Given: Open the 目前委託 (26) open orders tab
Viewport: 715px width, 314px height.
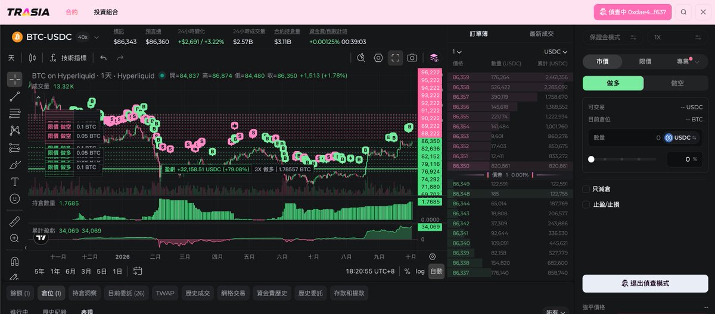Looking at the screenshot, I should tap(126, 293).
